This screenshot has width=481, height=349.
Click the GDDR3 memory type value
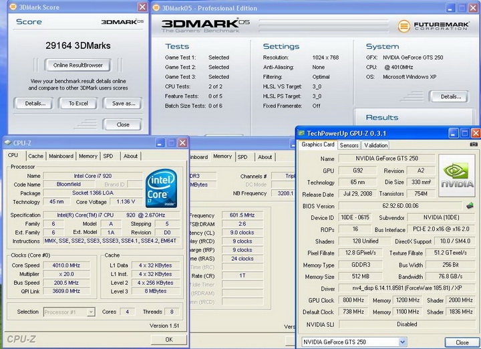[361, 265]
